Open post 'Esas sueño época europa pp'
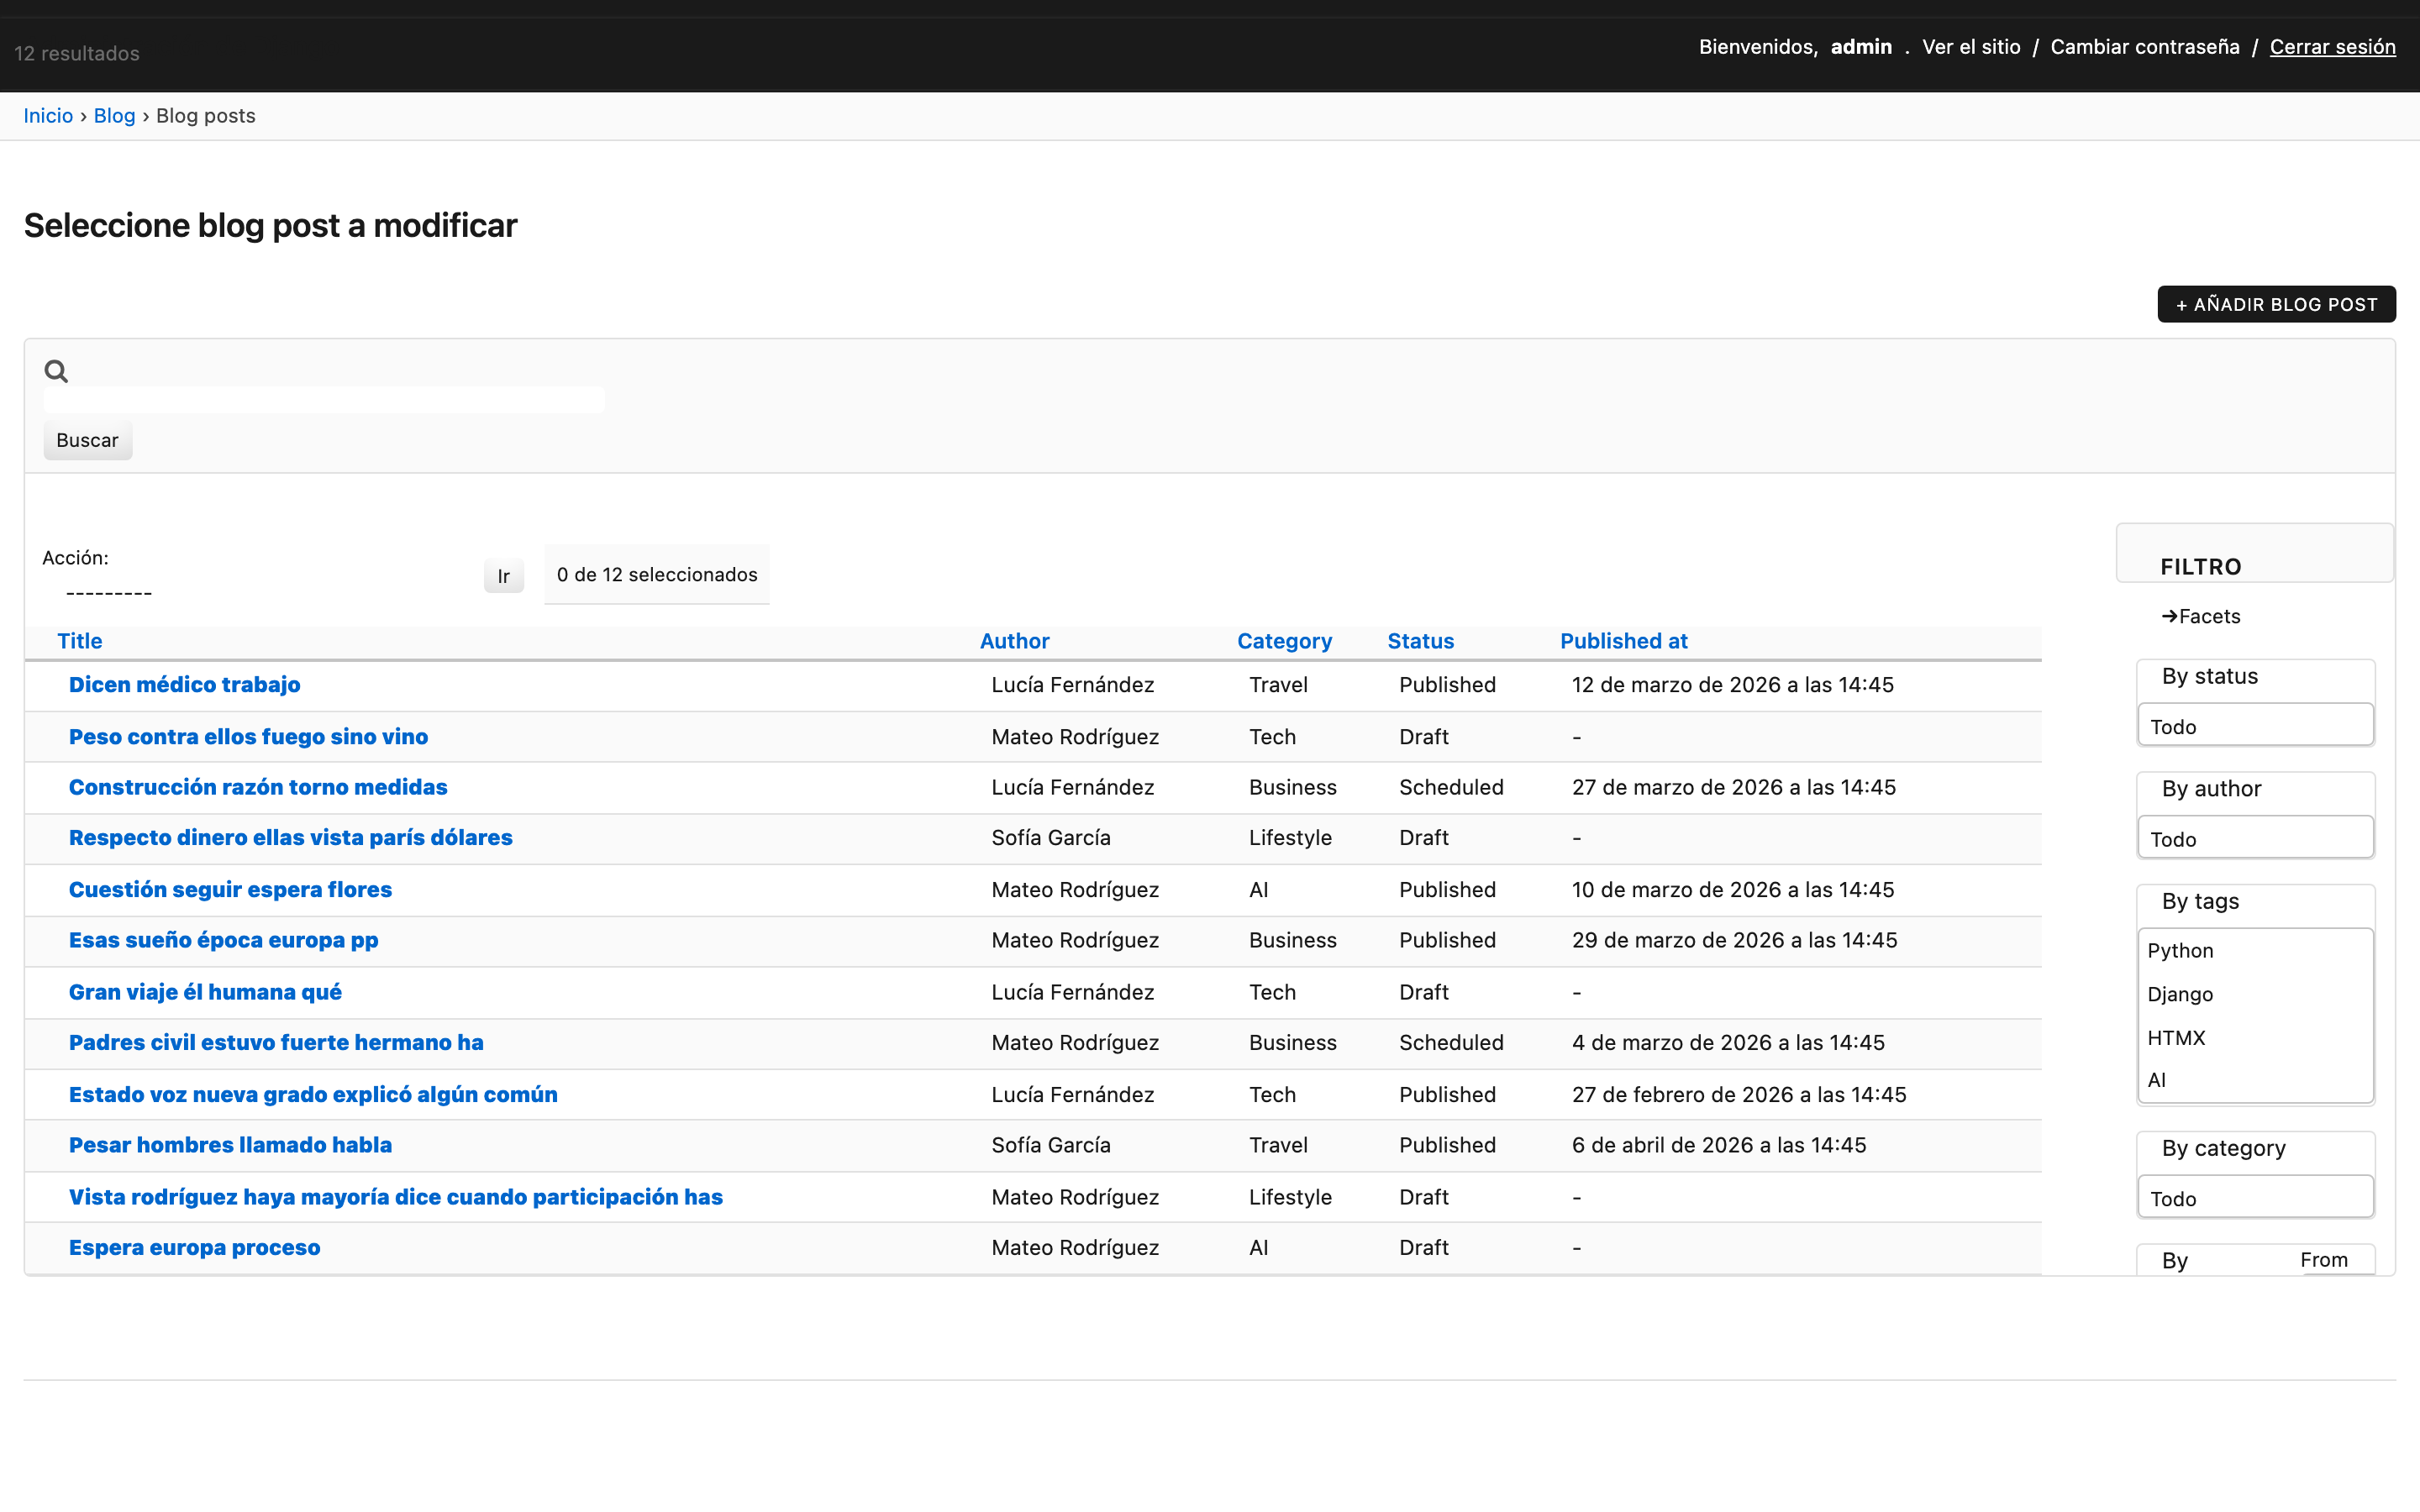 pos(223,940)
